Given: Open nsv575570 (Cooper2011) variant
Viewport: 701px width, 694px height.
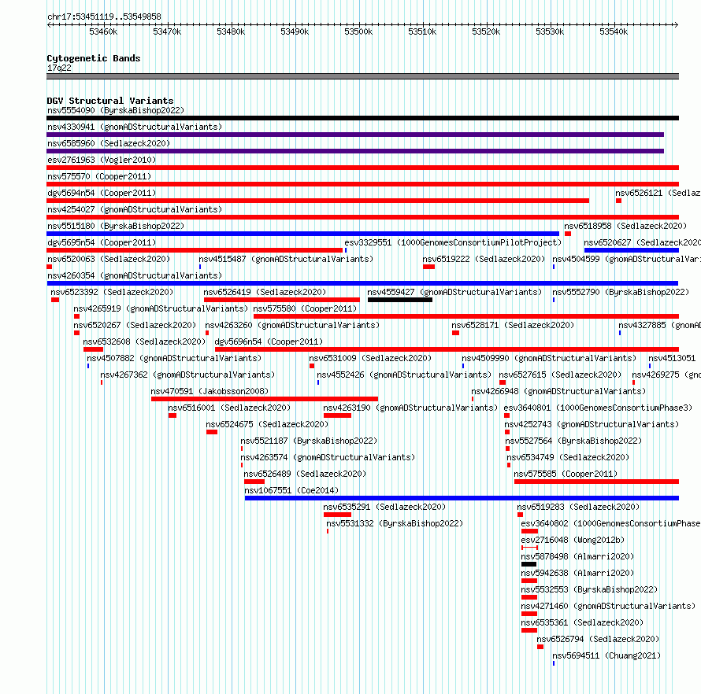Looking at the screenshot, I should pyautogui.click(x=99, y=176).
